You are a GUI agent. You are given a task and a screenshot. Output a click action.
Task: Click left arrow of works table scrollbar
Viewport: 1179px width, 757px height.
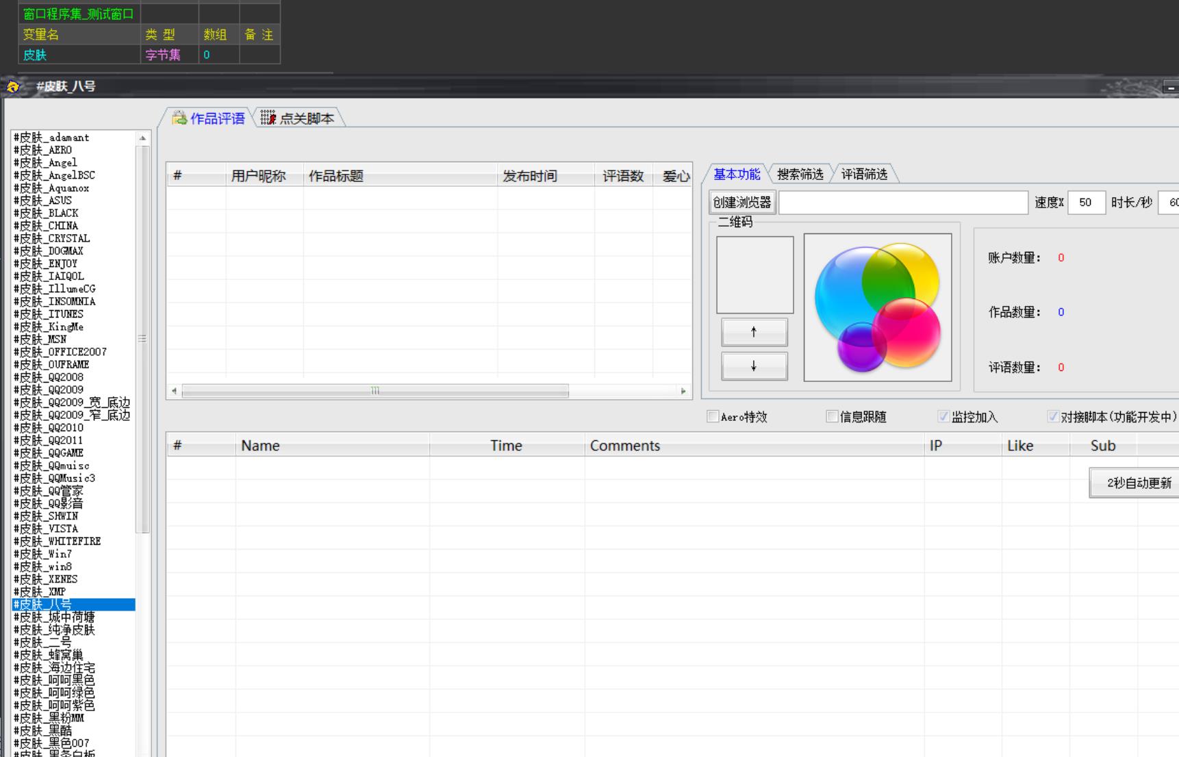pos(175,392)
